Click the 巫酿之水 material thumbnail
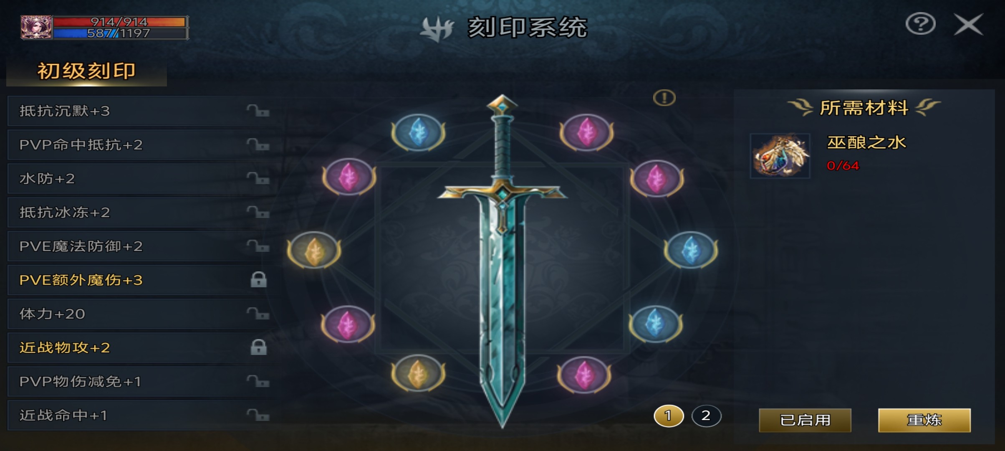 (x=780, y=156)
